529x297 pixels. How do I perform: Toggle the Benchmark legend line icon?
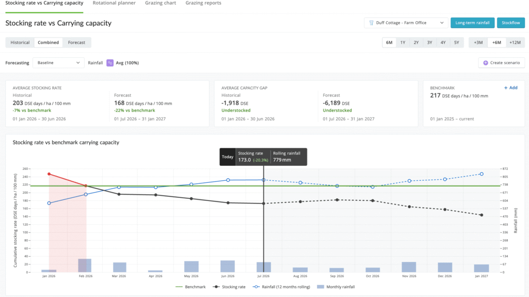[179, 287]
